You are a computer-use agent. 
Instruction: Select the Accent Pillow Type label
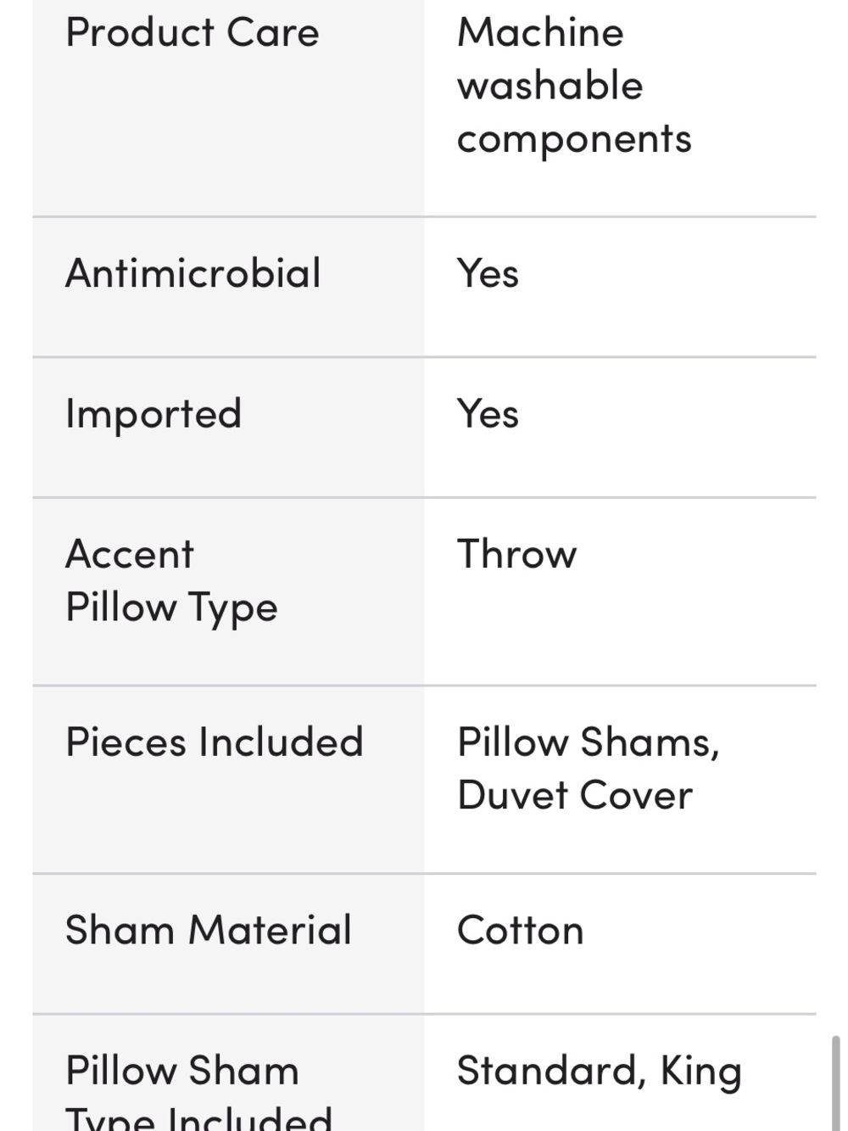(x=172, y=581)
